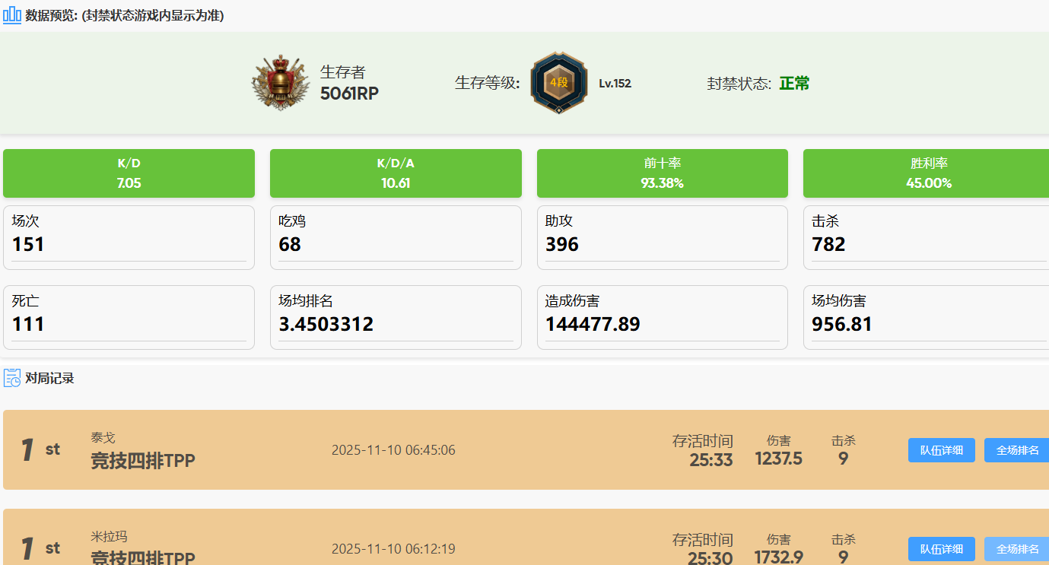This screenshot has height=565, width=1049.
Task: Open 全场排名 for the 泰戈 match
Action: 1017,450
